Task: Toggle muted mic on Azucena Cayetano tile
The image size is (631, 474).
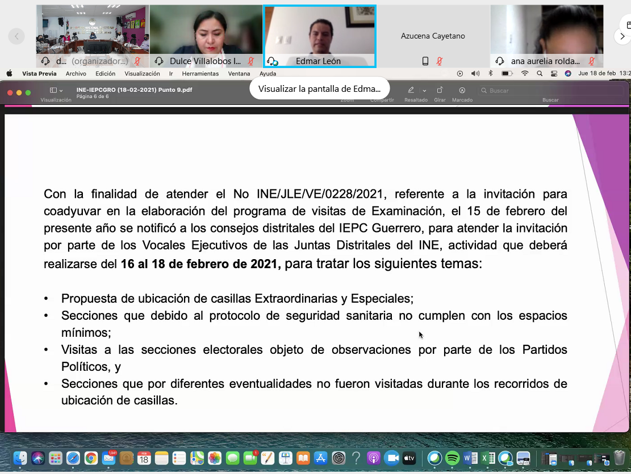Action: click(x=440, y=61)
